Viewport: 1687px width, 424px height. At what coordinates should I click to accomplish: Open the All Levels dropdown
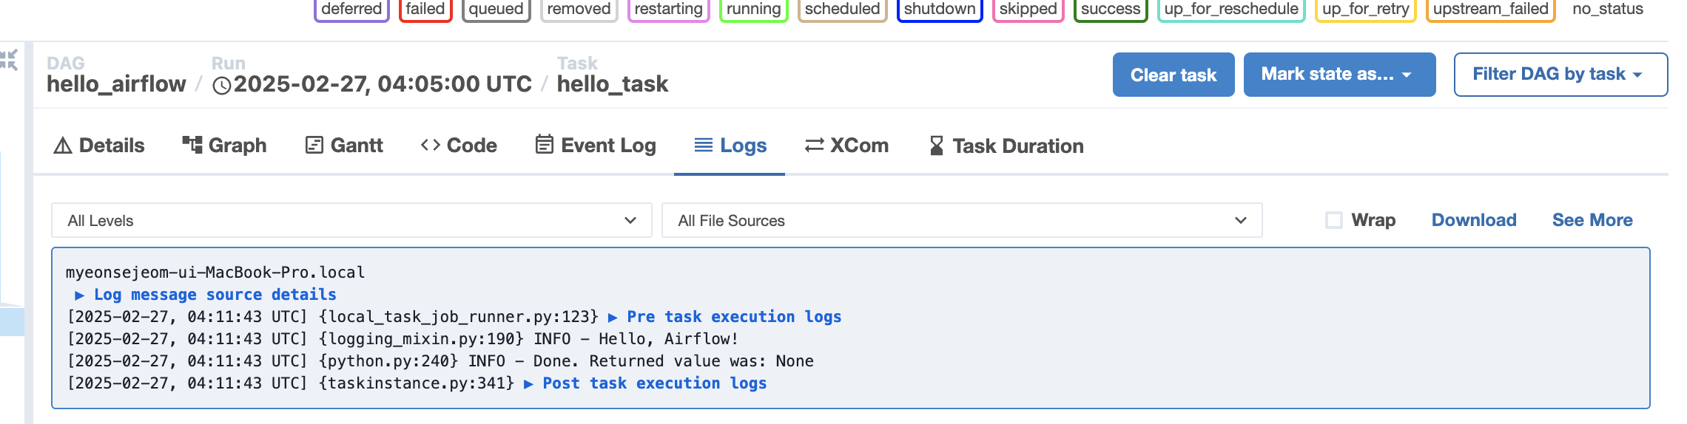pyautogui.click(x=351, y=220)
